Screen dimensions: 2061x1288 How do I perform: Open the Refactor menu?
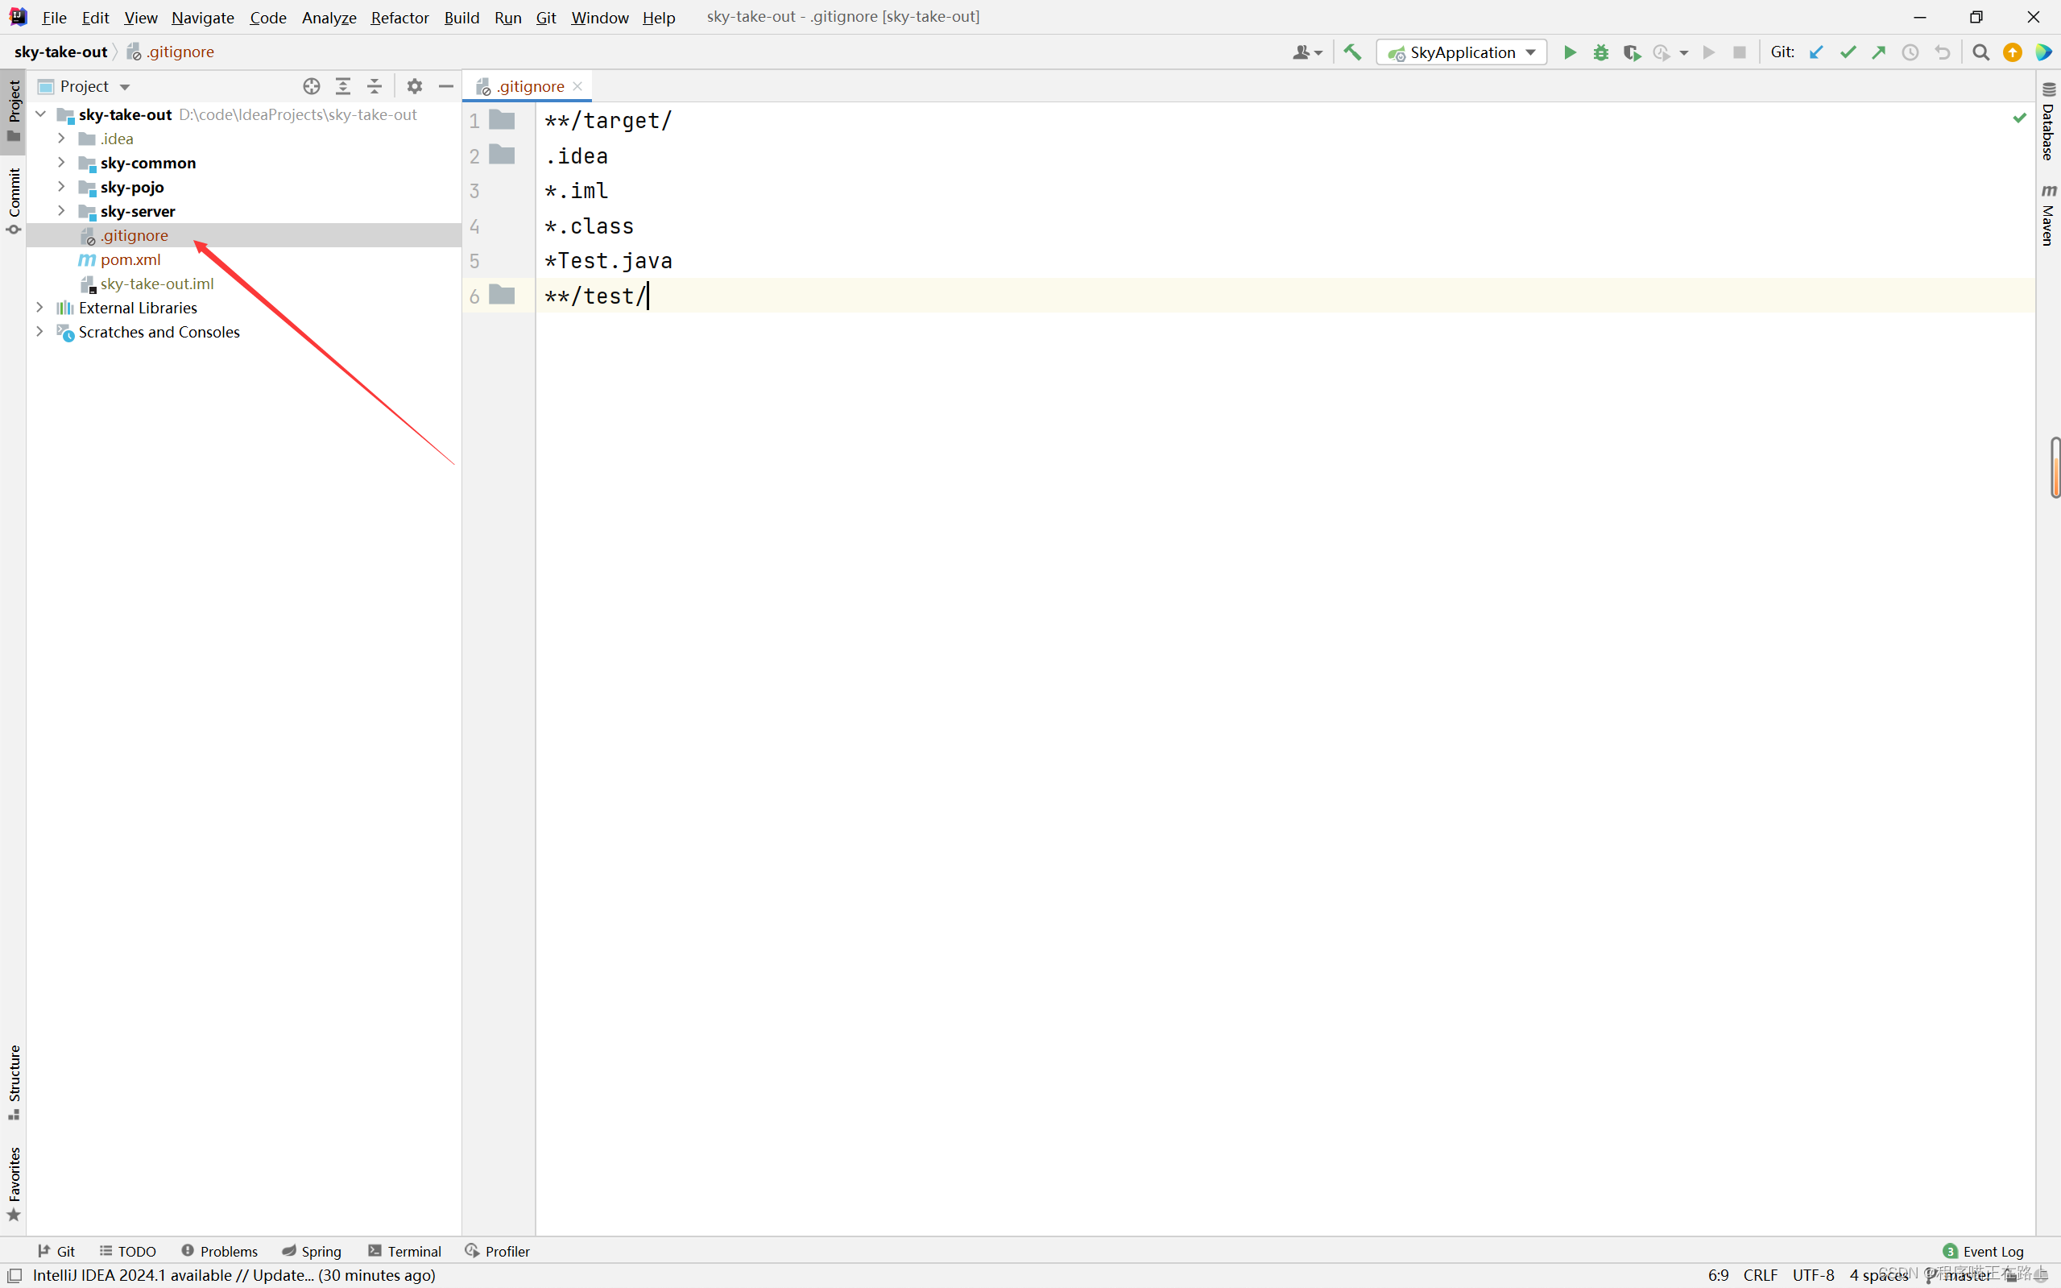coord(399,17)
